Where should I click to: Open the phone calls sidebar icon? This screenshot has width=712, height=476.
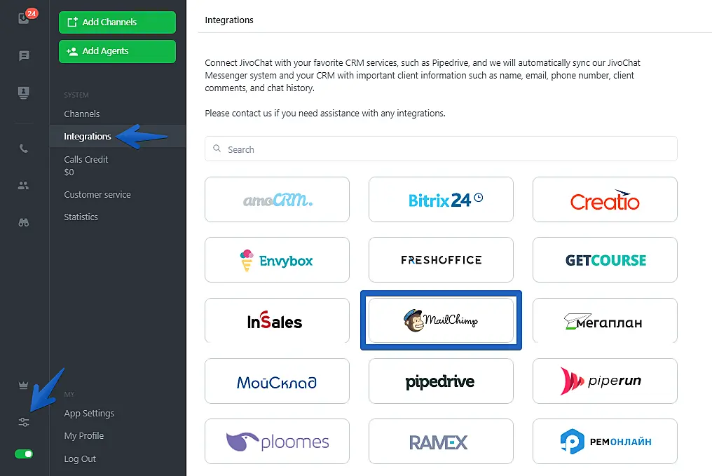point(24,149)
